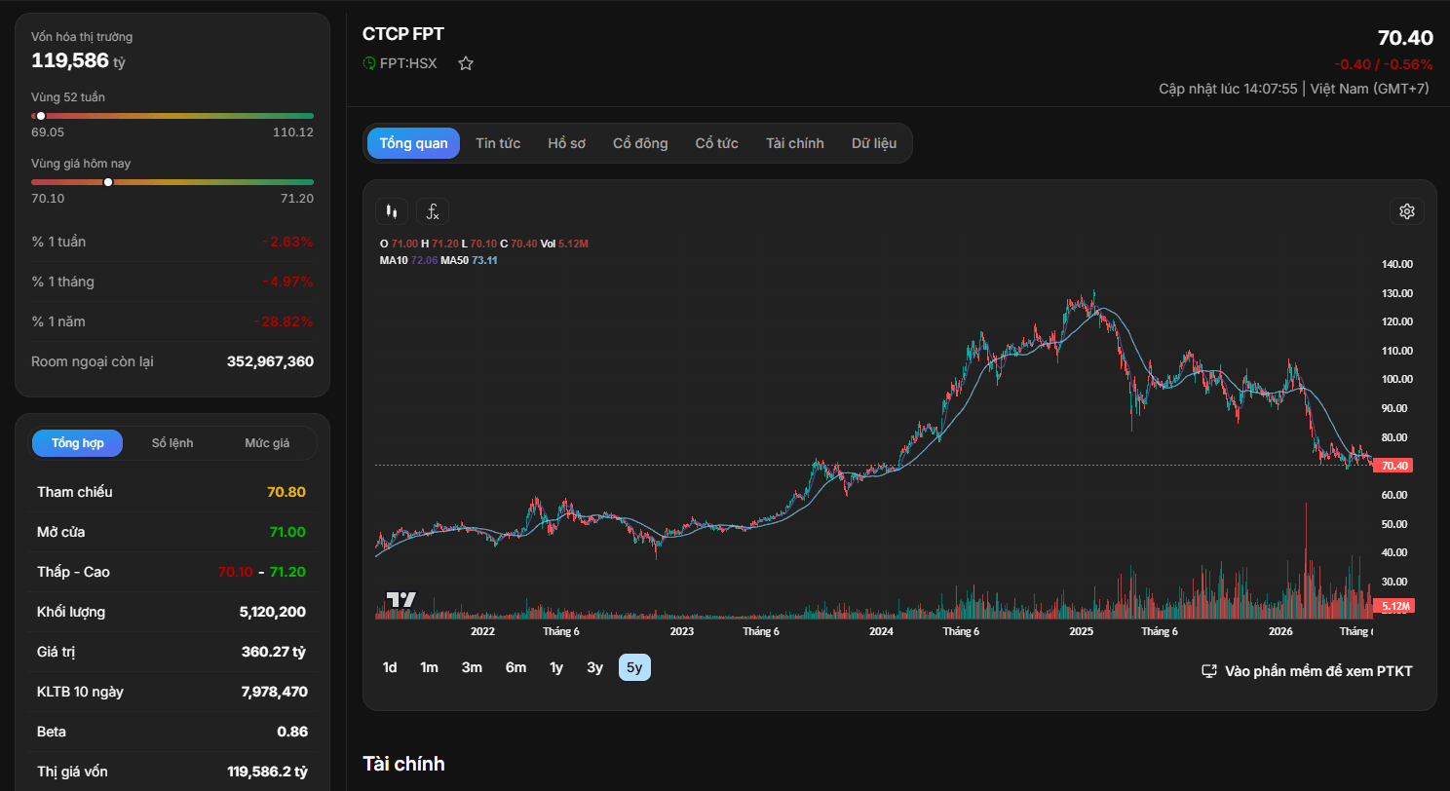Click the Vùng giá hôm nay slider marker
This screenshot has width=1450, height=791.
tap(108, 182)
